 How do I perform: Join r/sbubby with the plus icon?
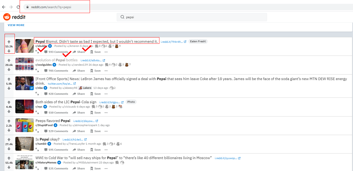click(50, 46)
